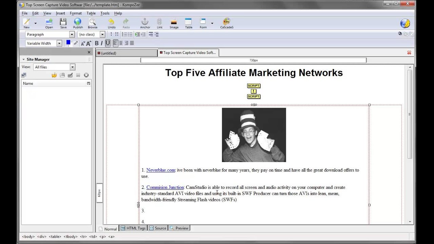Publish the page with Publish icon
This screenshot has height=244, width=434.
coord(78,23)
